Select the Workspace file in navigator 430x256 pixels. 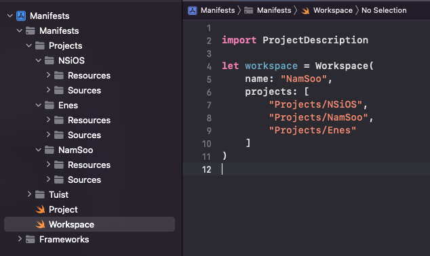coord(90,224)
